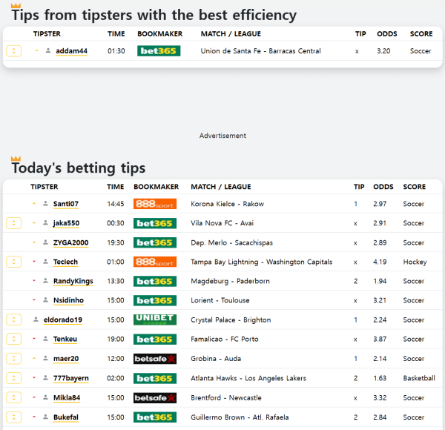
Task: Click the 888sport logo in the Teciech row
Action: point(154,262)
